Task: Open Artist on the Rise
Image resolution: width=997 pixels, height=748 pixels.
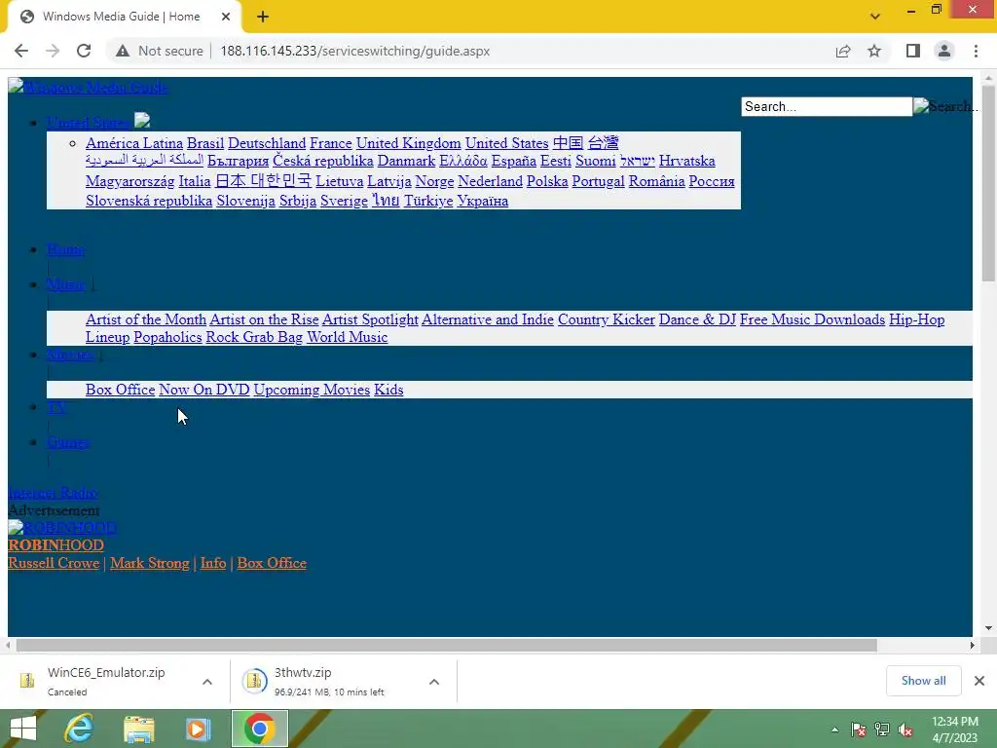Action: click(x=264, y=319)
